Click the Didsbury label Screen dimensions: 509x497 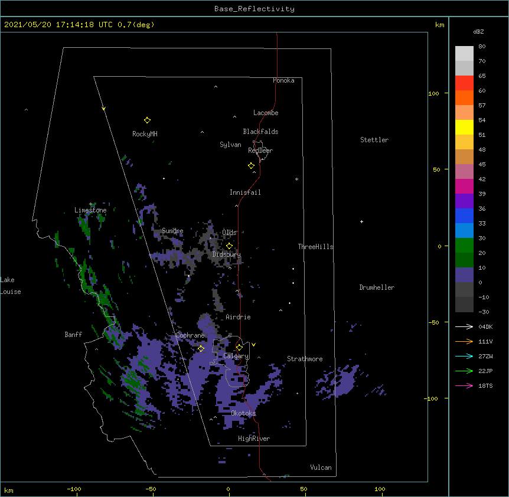(x=227, y=254)
